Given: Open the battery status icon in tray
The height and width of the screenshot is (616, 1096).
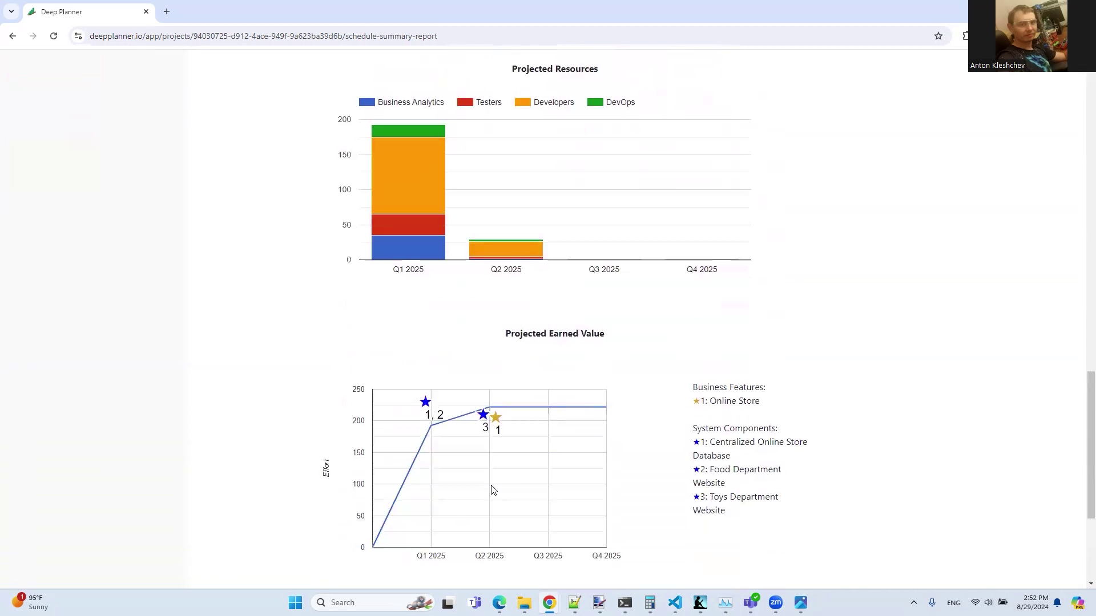Looking at the screenshot, I should click(x=1003, y=602).
